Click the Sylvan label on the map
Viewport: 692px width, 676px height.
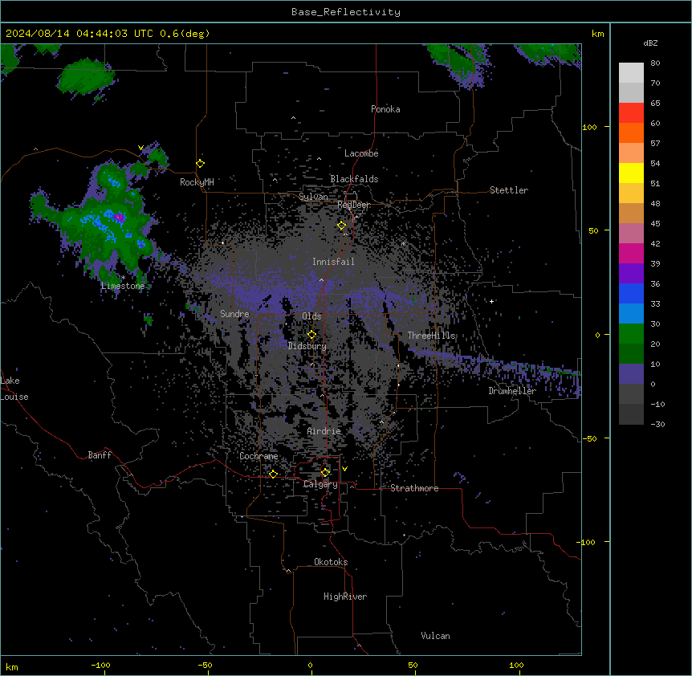click(313, 197)
